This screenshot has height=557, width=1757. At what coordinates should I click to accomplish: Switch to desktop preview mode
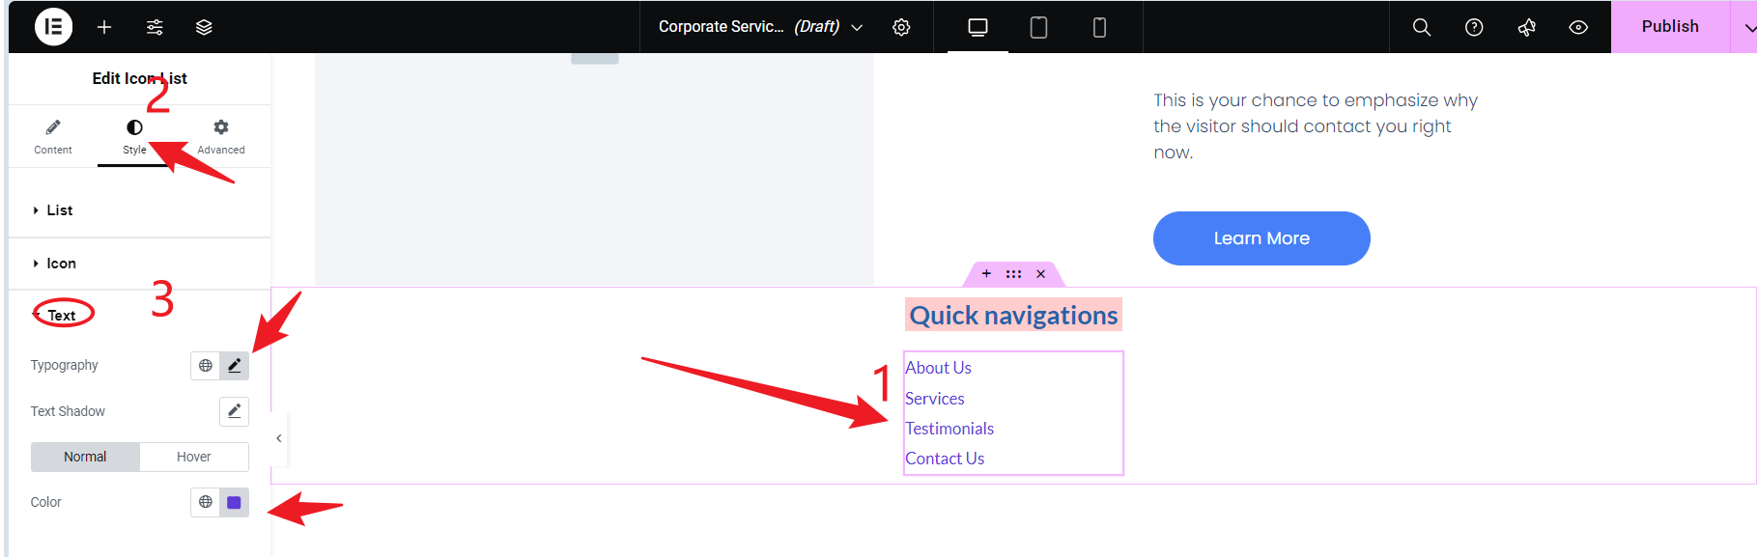(x=978, y=27)
